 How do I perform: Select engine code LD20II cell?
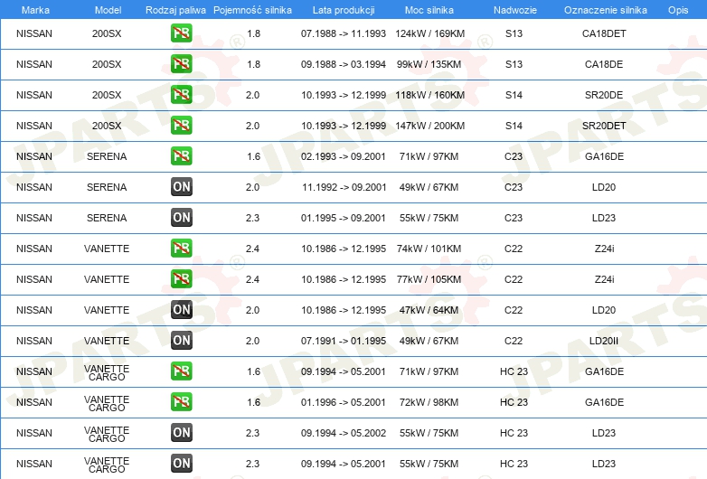coord(604,341)
